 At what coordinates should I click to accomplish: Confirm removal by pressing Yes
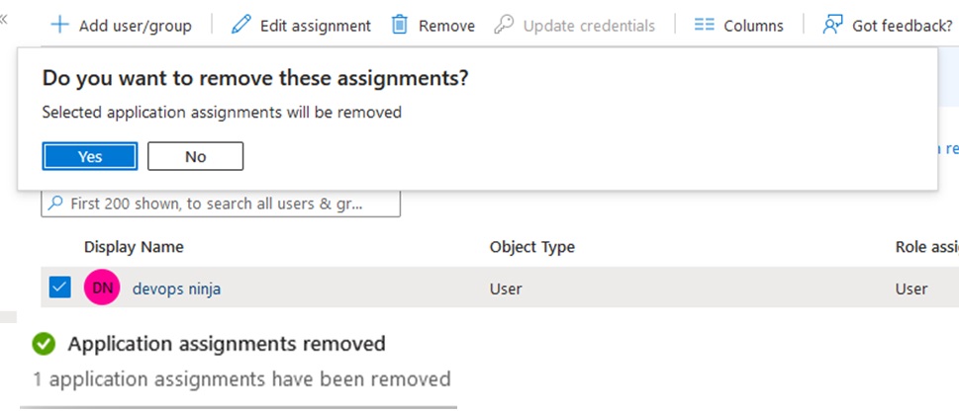click(x=90, y=156)
